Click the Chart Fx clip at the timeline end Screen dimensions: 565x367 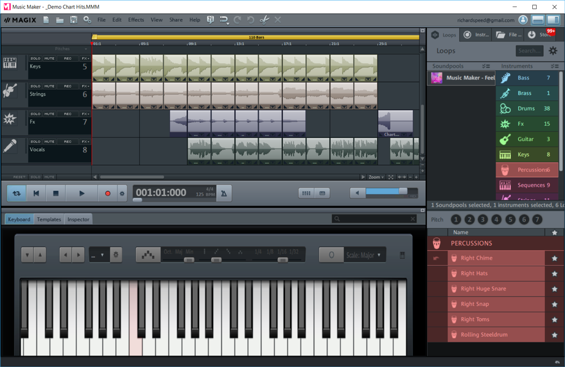pyautogui.click(x=395, y=124)
